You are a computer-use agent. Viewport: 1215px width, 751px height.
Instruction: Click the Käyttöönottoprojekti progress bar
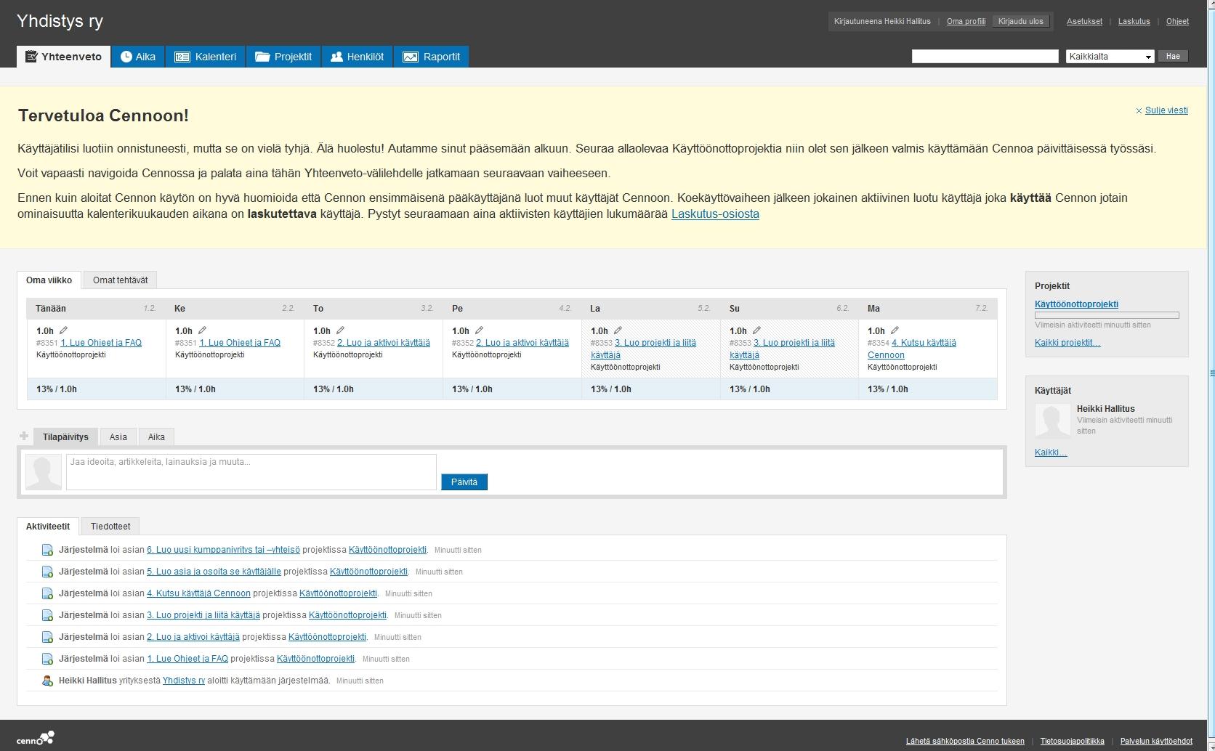[1107, 315]
